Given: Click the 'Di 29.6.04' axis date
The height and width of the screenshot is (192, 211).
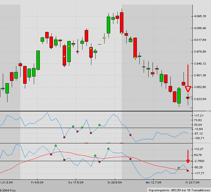Looking at the screenshot, I should click(115, 182).
